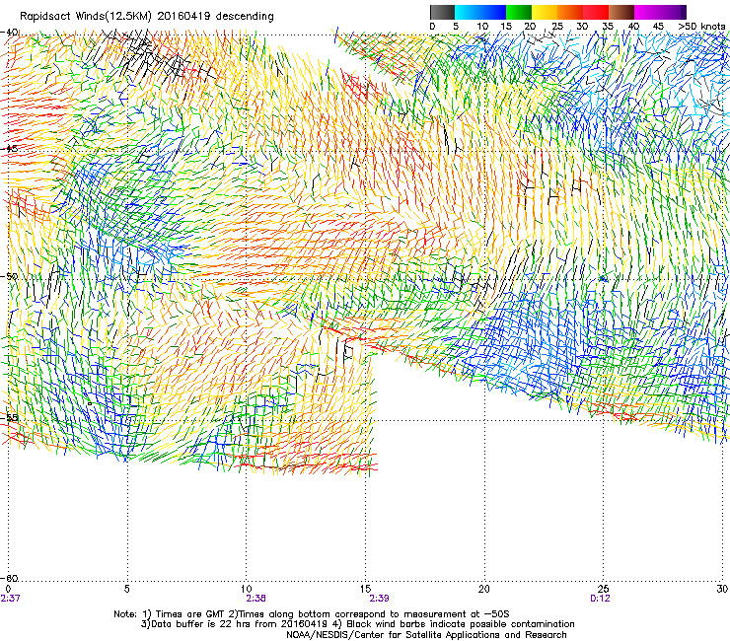The height and width of the screenshot is (641, 730).
Task: Click the legend label '25'
Action: tap(556, 27)
